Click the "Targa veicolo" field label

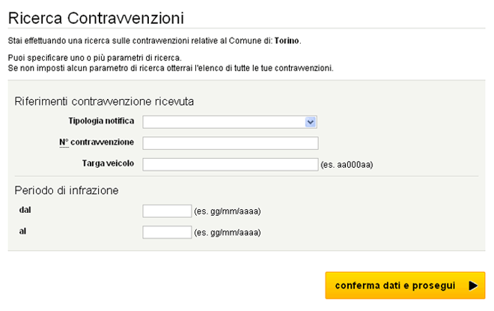click(108, 163)
